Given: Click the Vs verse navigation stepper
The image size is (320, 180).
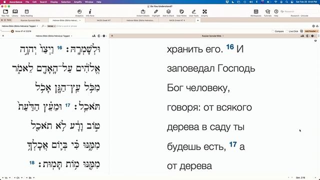Looking at the screenshot, I should [x=6, y=178].
